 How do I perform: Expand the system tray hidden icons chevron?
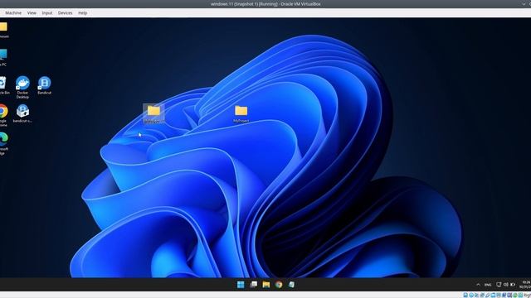(478, 285)
